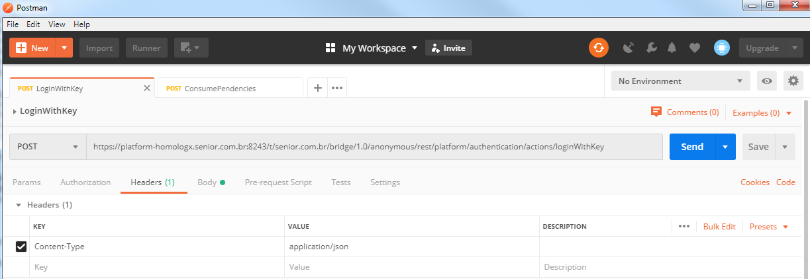Close the LoginWithKey tab
810x279 pixels.
(x=147, y=88)
